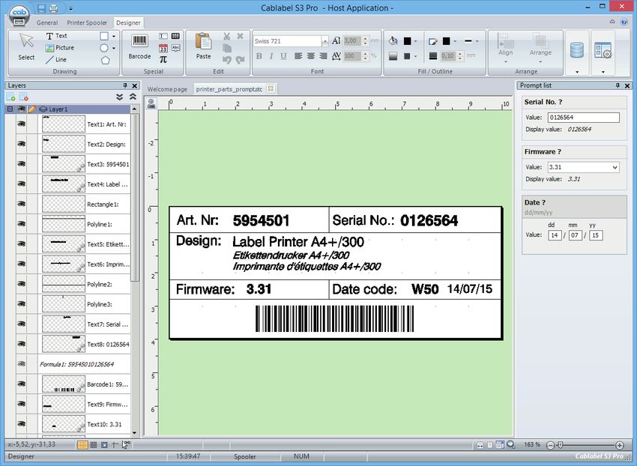Delete the layer with red-marked icon
637x466 pixels.
click(23, 97)
